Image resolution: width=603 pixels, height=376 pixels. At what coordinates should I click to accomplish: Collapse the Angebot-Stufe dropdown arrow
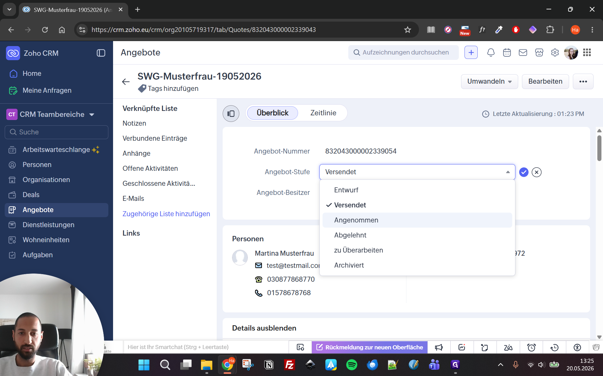coord(508,172)
